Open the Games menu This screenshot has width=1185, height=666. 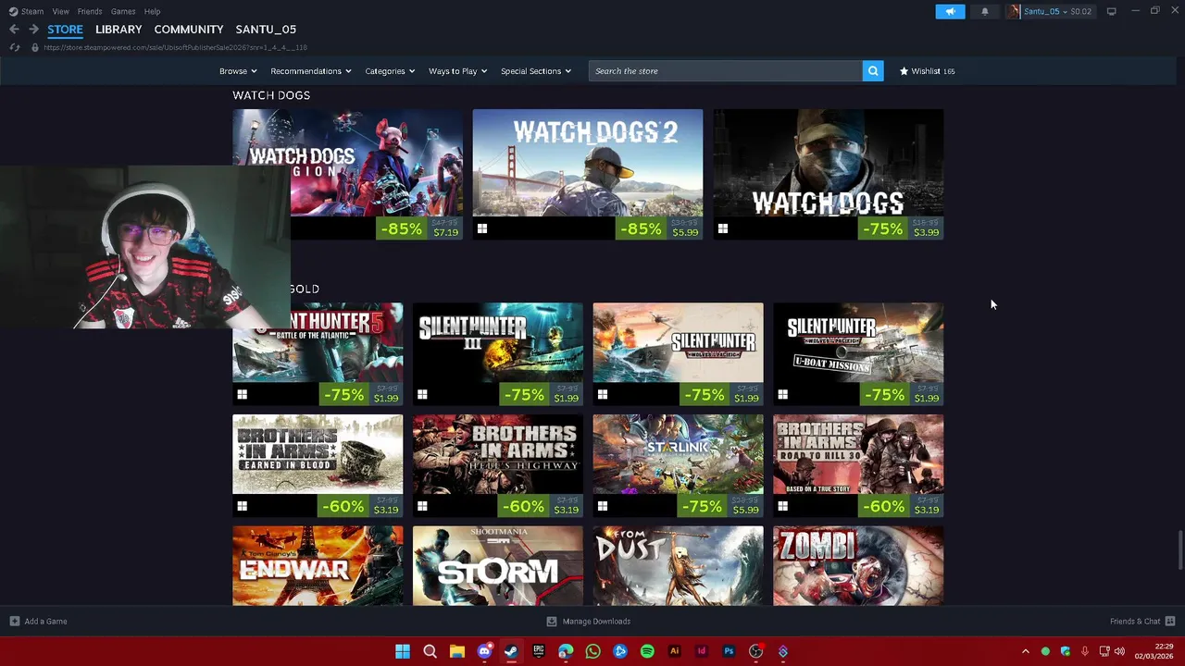(x=123, y=11)
